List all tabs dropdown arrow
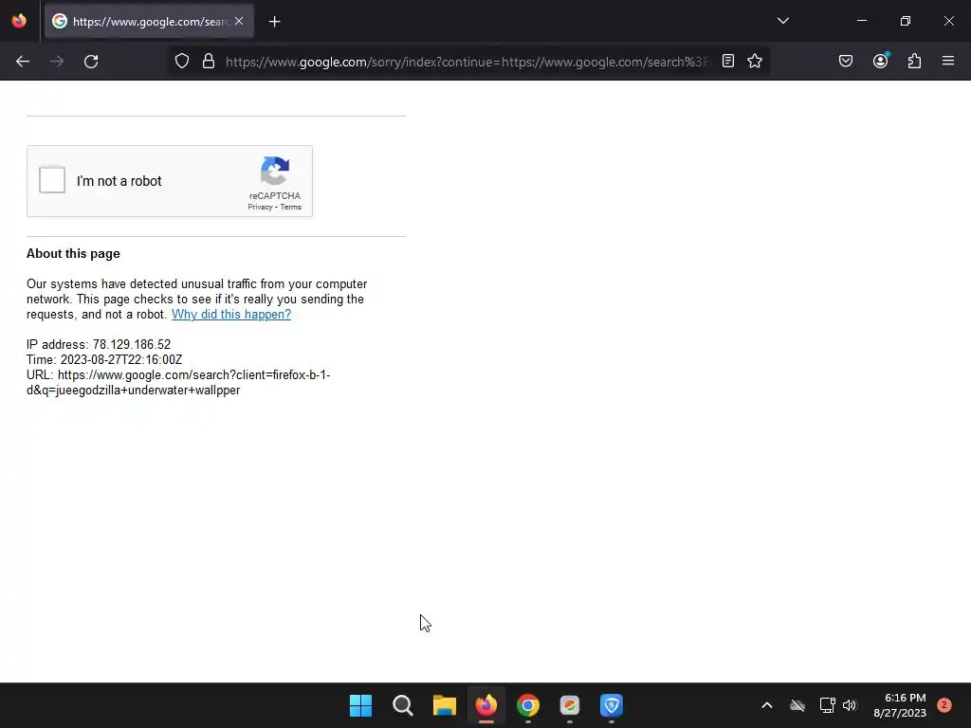The width and height of the screenshot is (971, 728). point(783,21)
